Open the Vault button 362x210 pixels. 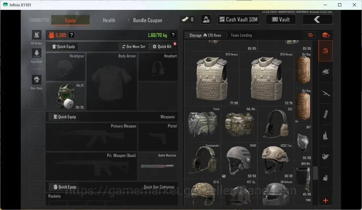(281, 19)
